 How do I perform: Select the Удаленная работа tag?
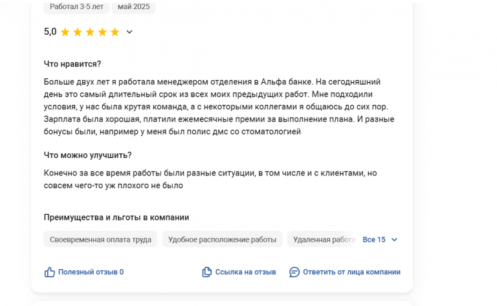(324, 239)
